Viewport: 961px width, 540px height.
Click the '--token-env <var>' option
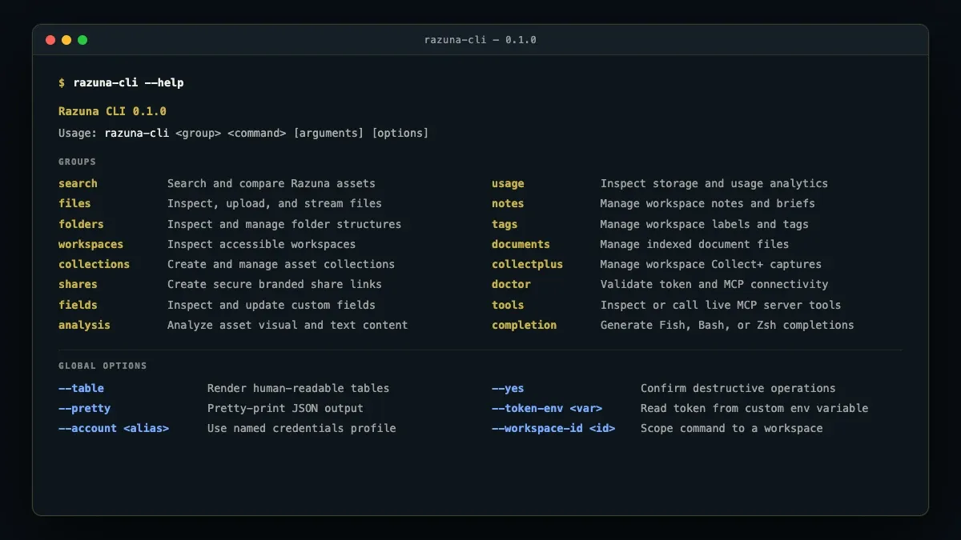(x=547, y=408)
